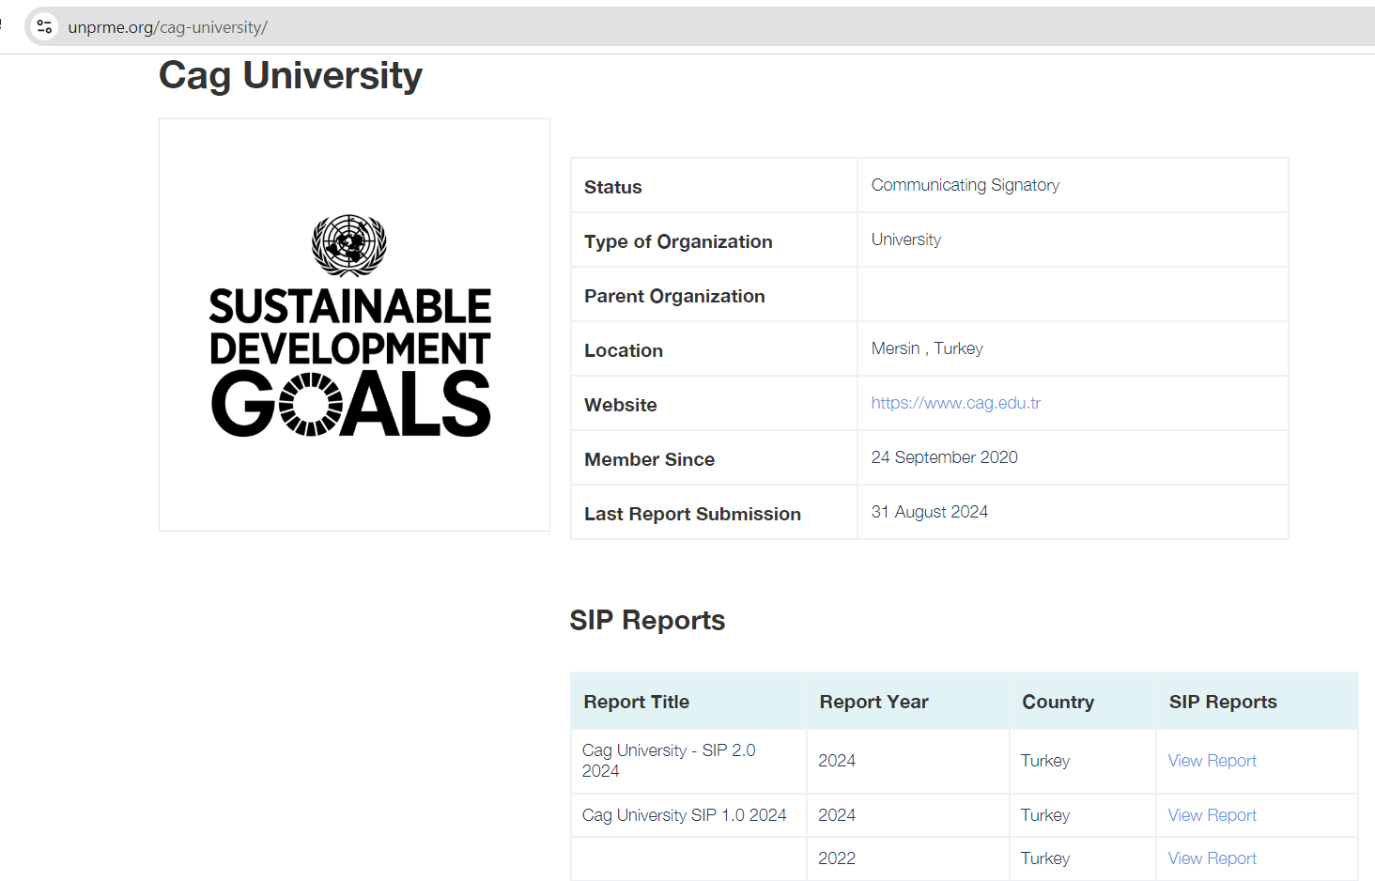The width and height of the screenshot is (1375, 881).
Task: Click the UN emblem in the SDG logo
Action: pyautogui.click(x=349, y=245)
